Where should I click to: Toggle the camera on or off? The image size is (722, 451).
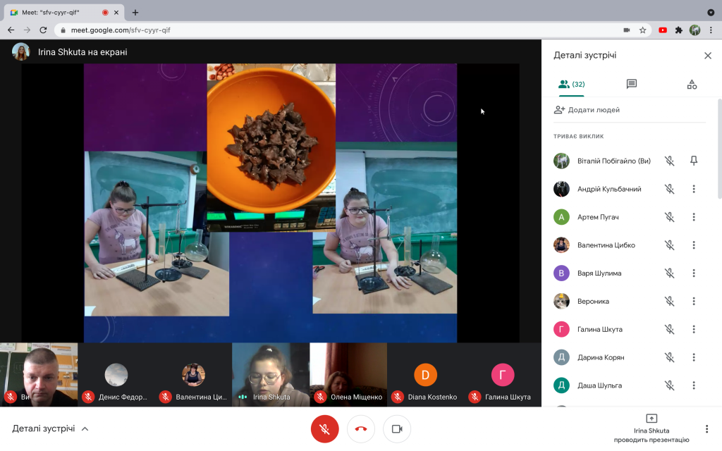pyautogui.click(x=397, y=429)
